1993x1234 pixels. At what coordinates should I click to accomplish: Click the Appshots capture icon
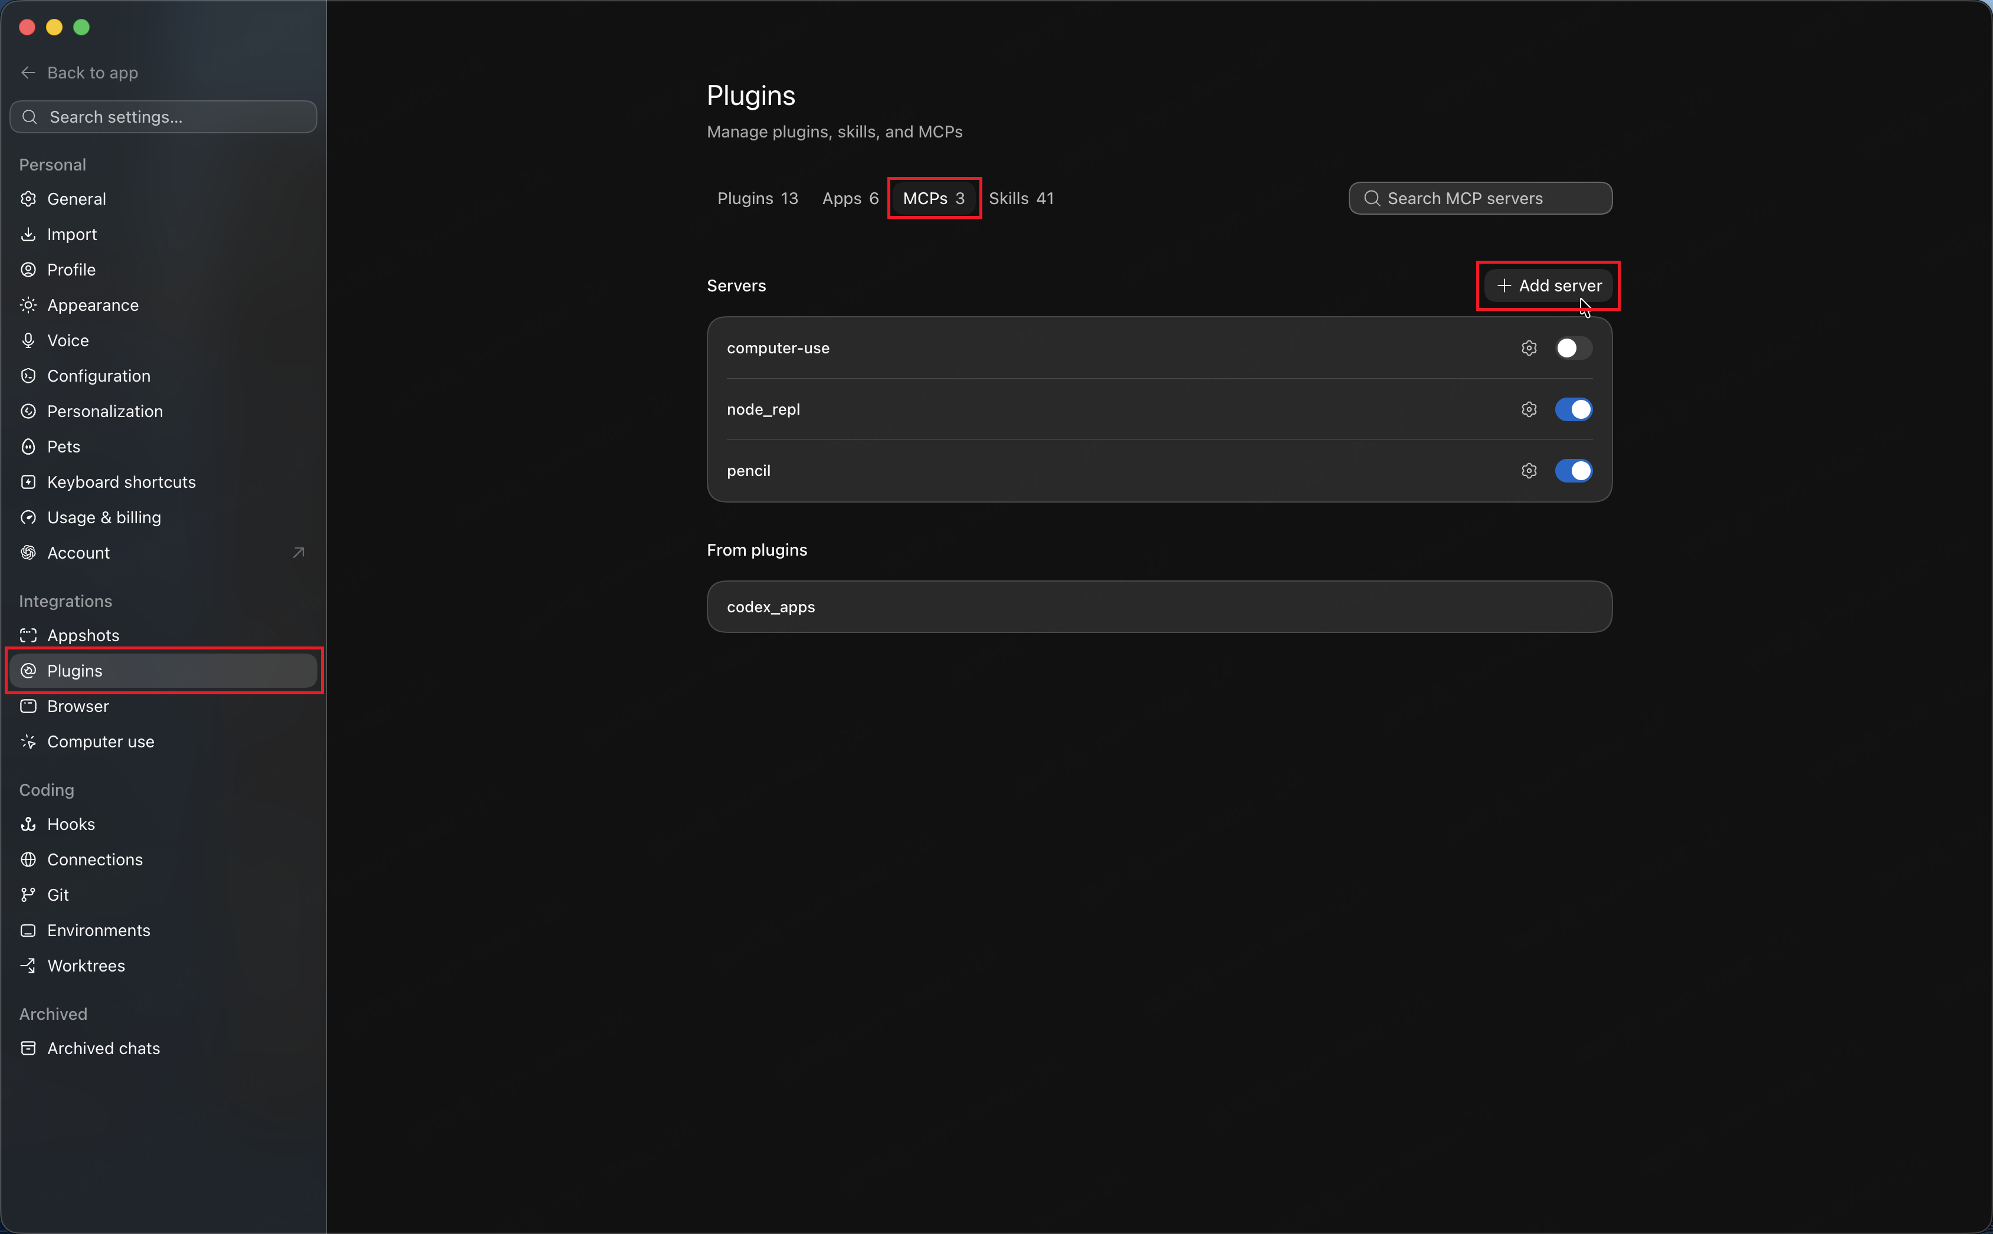point(28,635)
